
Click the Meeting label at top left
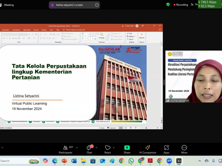(9, 5)
